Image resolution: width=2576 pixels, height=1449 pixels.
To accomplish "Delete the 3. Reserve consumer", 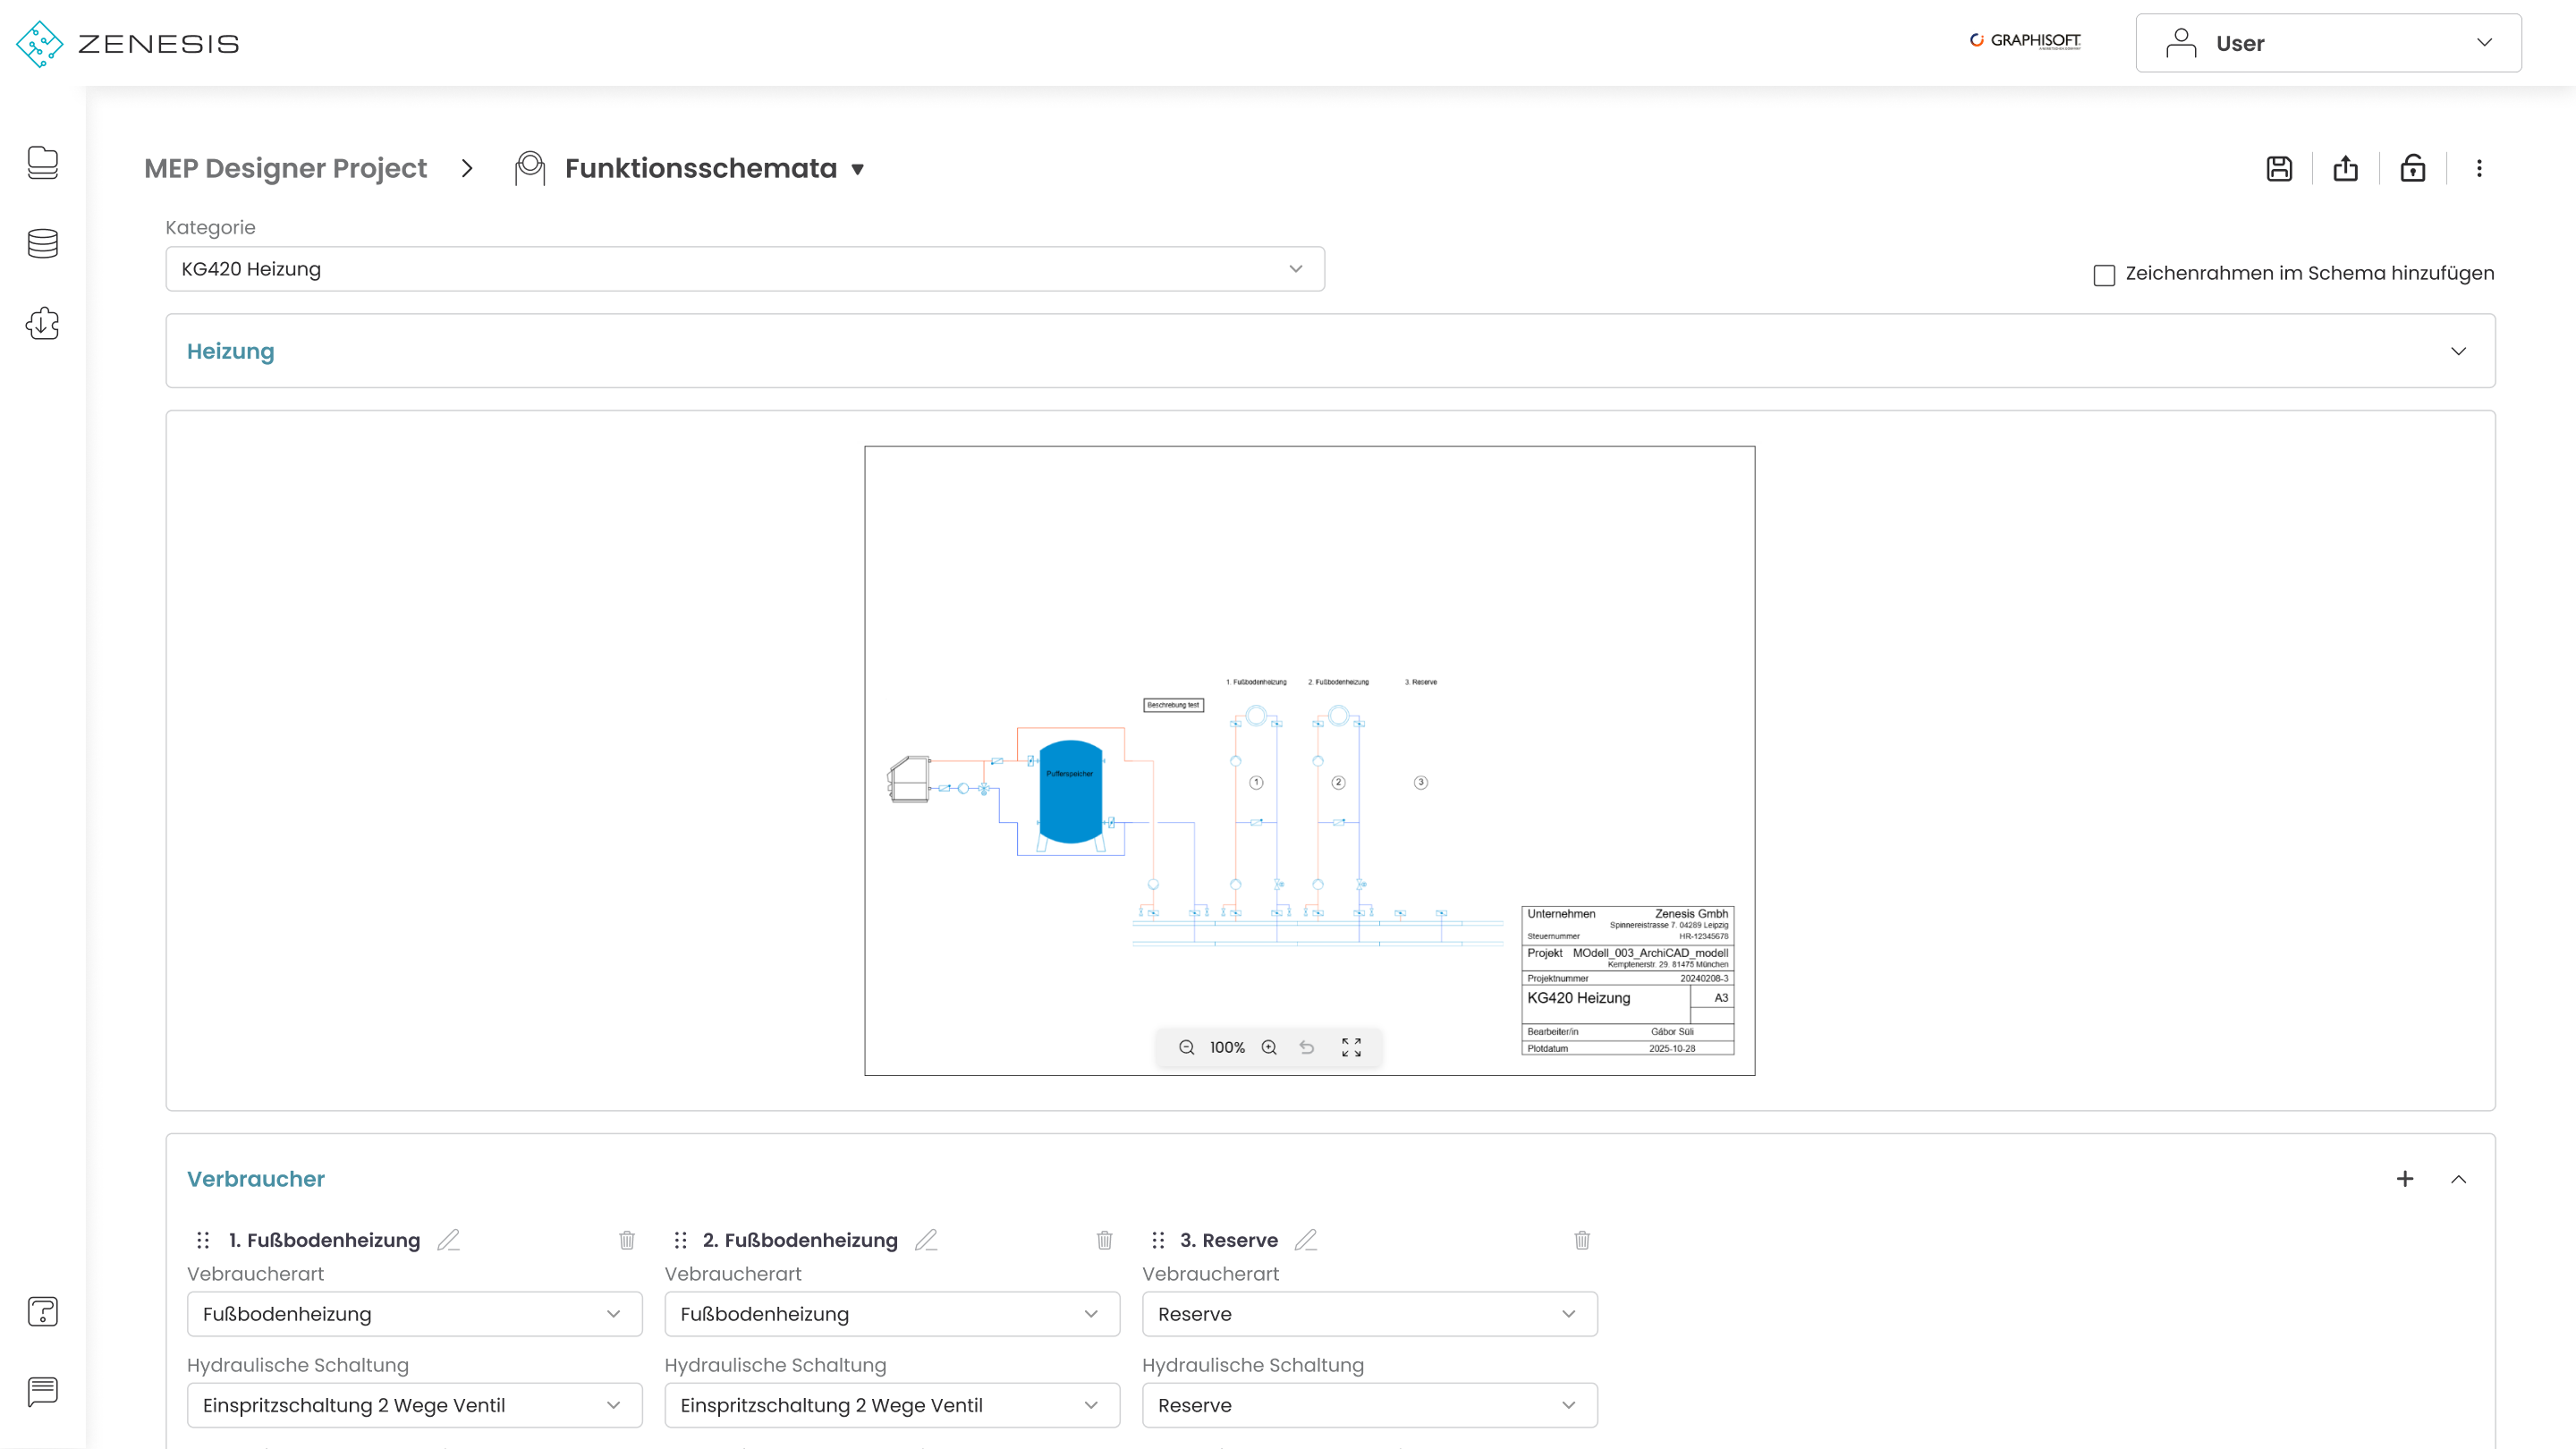I will 1582,1240.
